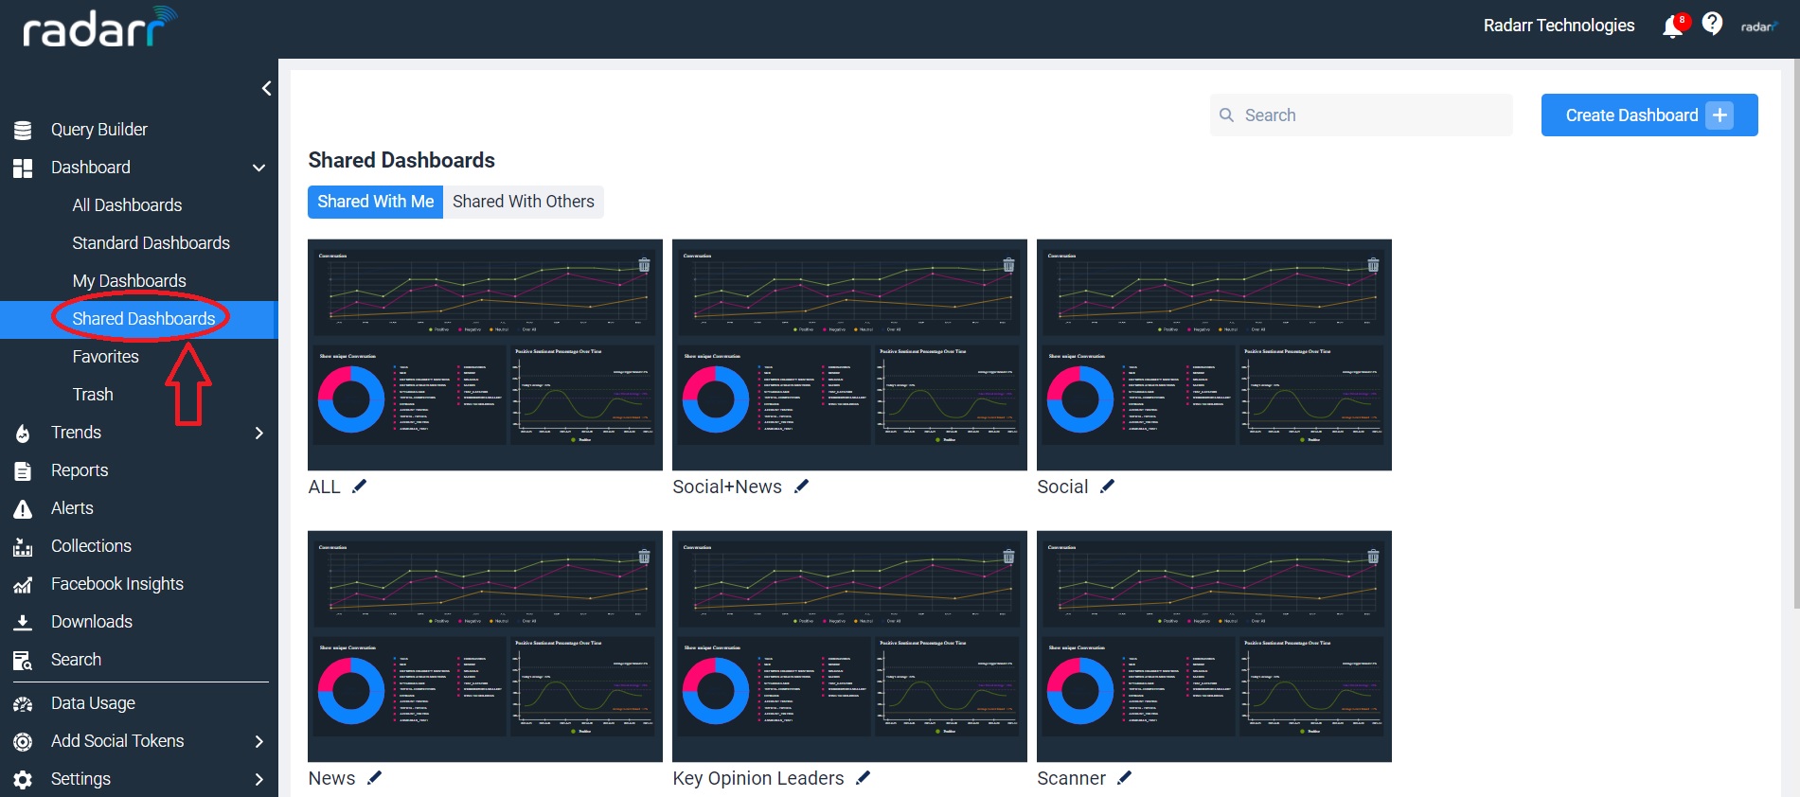This screenshot has height=797, width=1800.
Task: Click the Settings gear icon
Action: [x=23, y=780]
